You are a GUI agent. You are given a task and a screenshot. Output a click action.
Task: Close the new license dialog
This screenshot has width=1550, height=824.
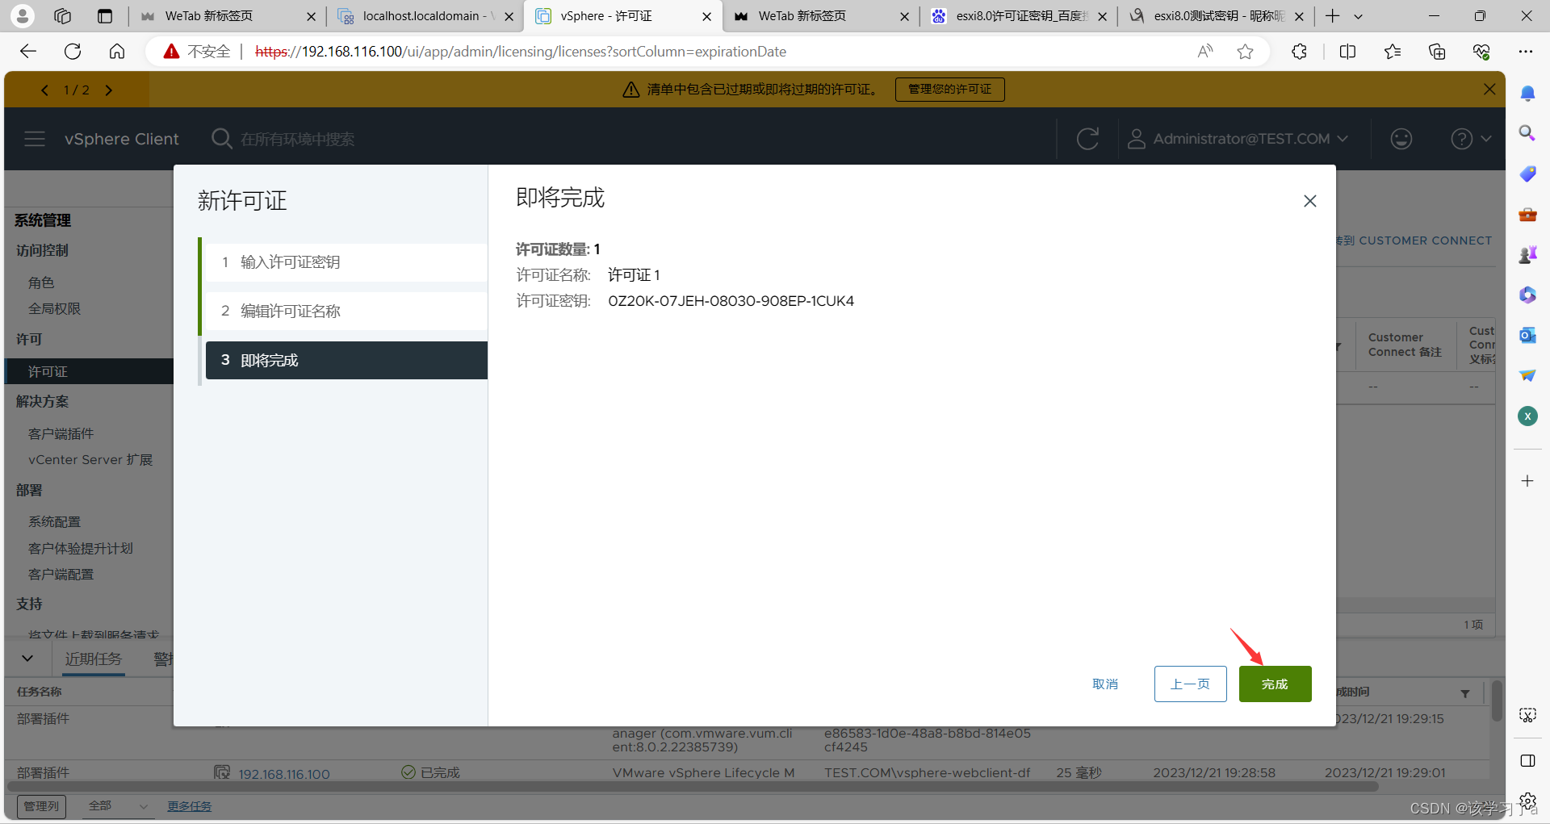click(x=1309, y=201)
